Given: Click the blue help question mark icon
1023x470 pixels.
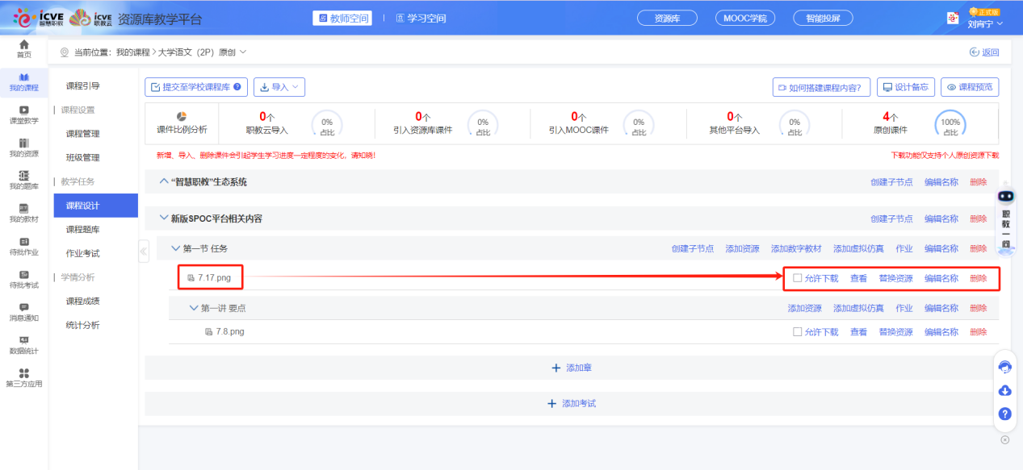Looking at the screenshot, I should (1005, 414).
